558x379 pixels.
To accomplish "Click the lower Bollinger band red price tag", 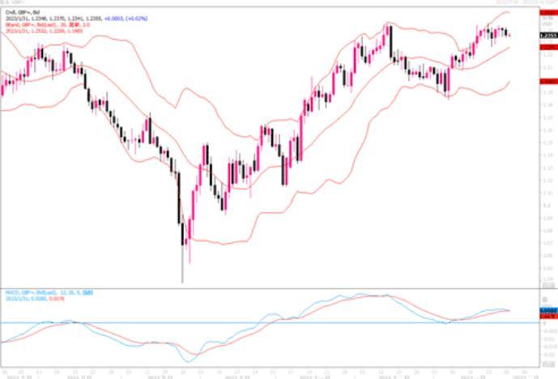I will pos(547,82).
